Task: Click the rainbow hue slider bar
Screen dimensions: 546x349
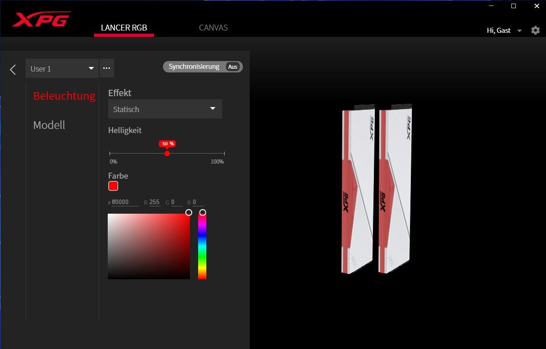Action: 202,246
